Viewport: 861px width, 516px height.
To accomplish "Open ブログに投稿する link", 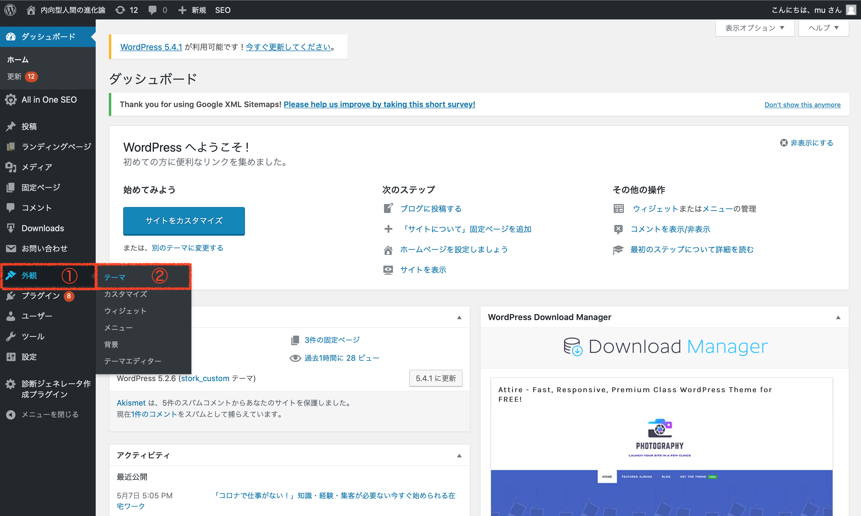I will click(431, 208).
